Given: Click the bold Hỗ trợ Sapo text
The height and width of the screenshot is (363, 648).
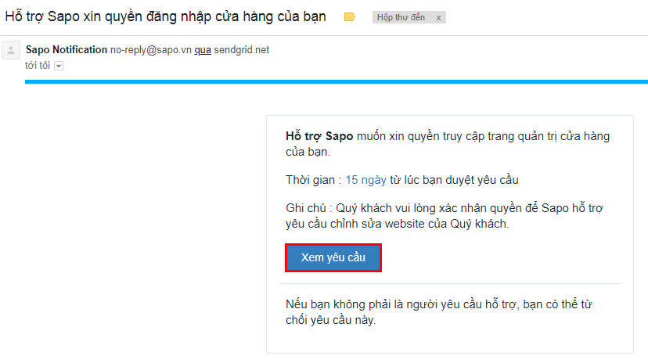Looking at the screenshot, I should pos(319,136).
